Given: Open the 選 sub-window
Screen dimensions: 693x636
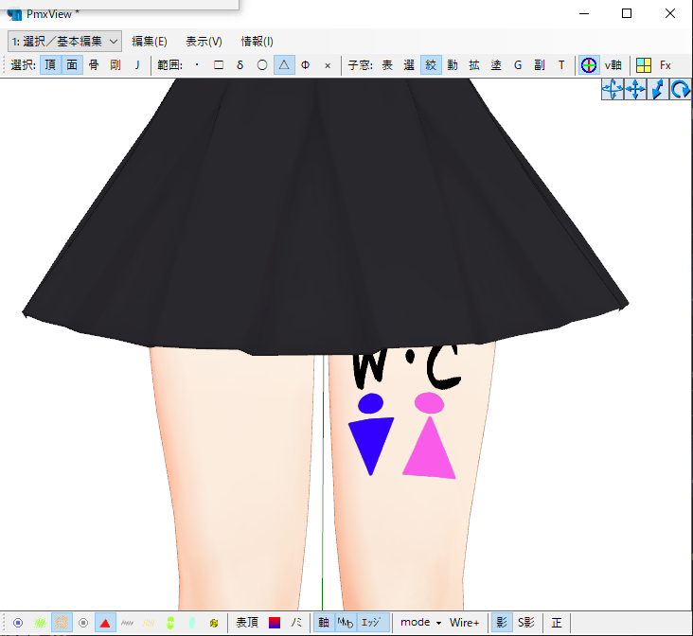Looking at the screenshot, I should pos(409,65).
